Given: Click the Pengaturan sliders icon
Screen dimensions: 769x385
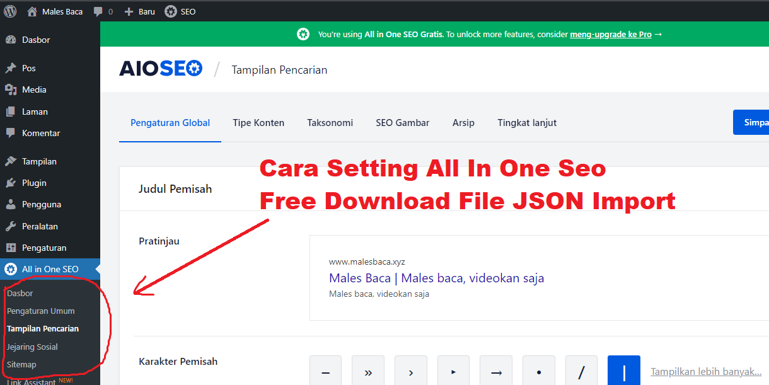Looking at the screenshot, I should [x=11, y=248].
